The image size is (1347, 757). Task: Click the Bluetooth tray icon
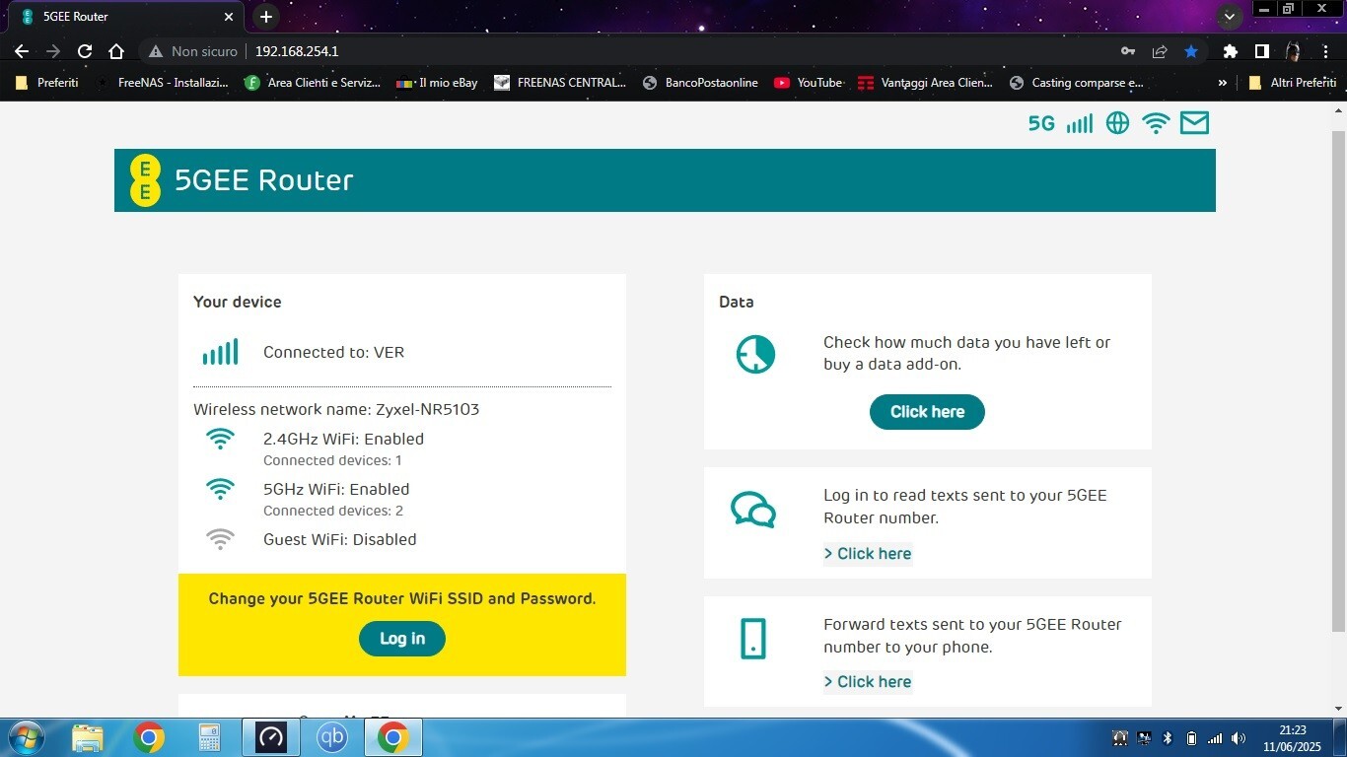1168,738
